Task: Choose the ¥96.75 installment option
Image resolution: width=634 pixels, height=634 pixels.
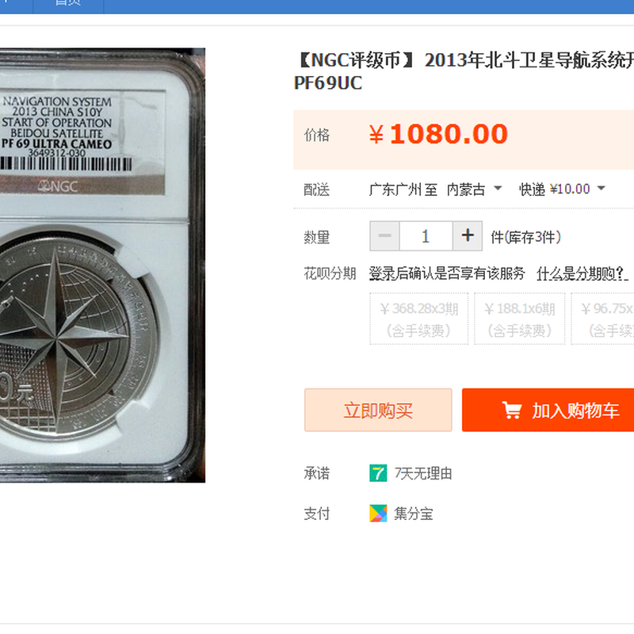Action: 602,319
